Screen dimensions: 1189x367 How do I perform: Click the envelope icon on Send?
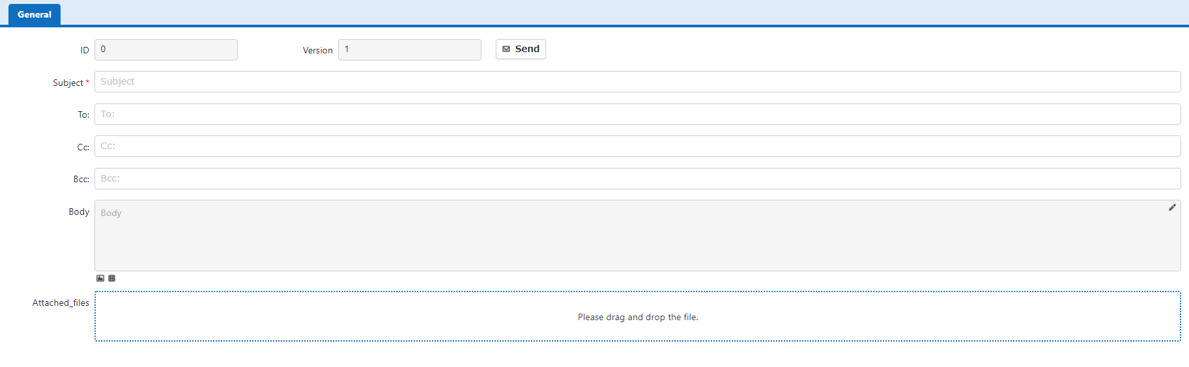[506, 49]
